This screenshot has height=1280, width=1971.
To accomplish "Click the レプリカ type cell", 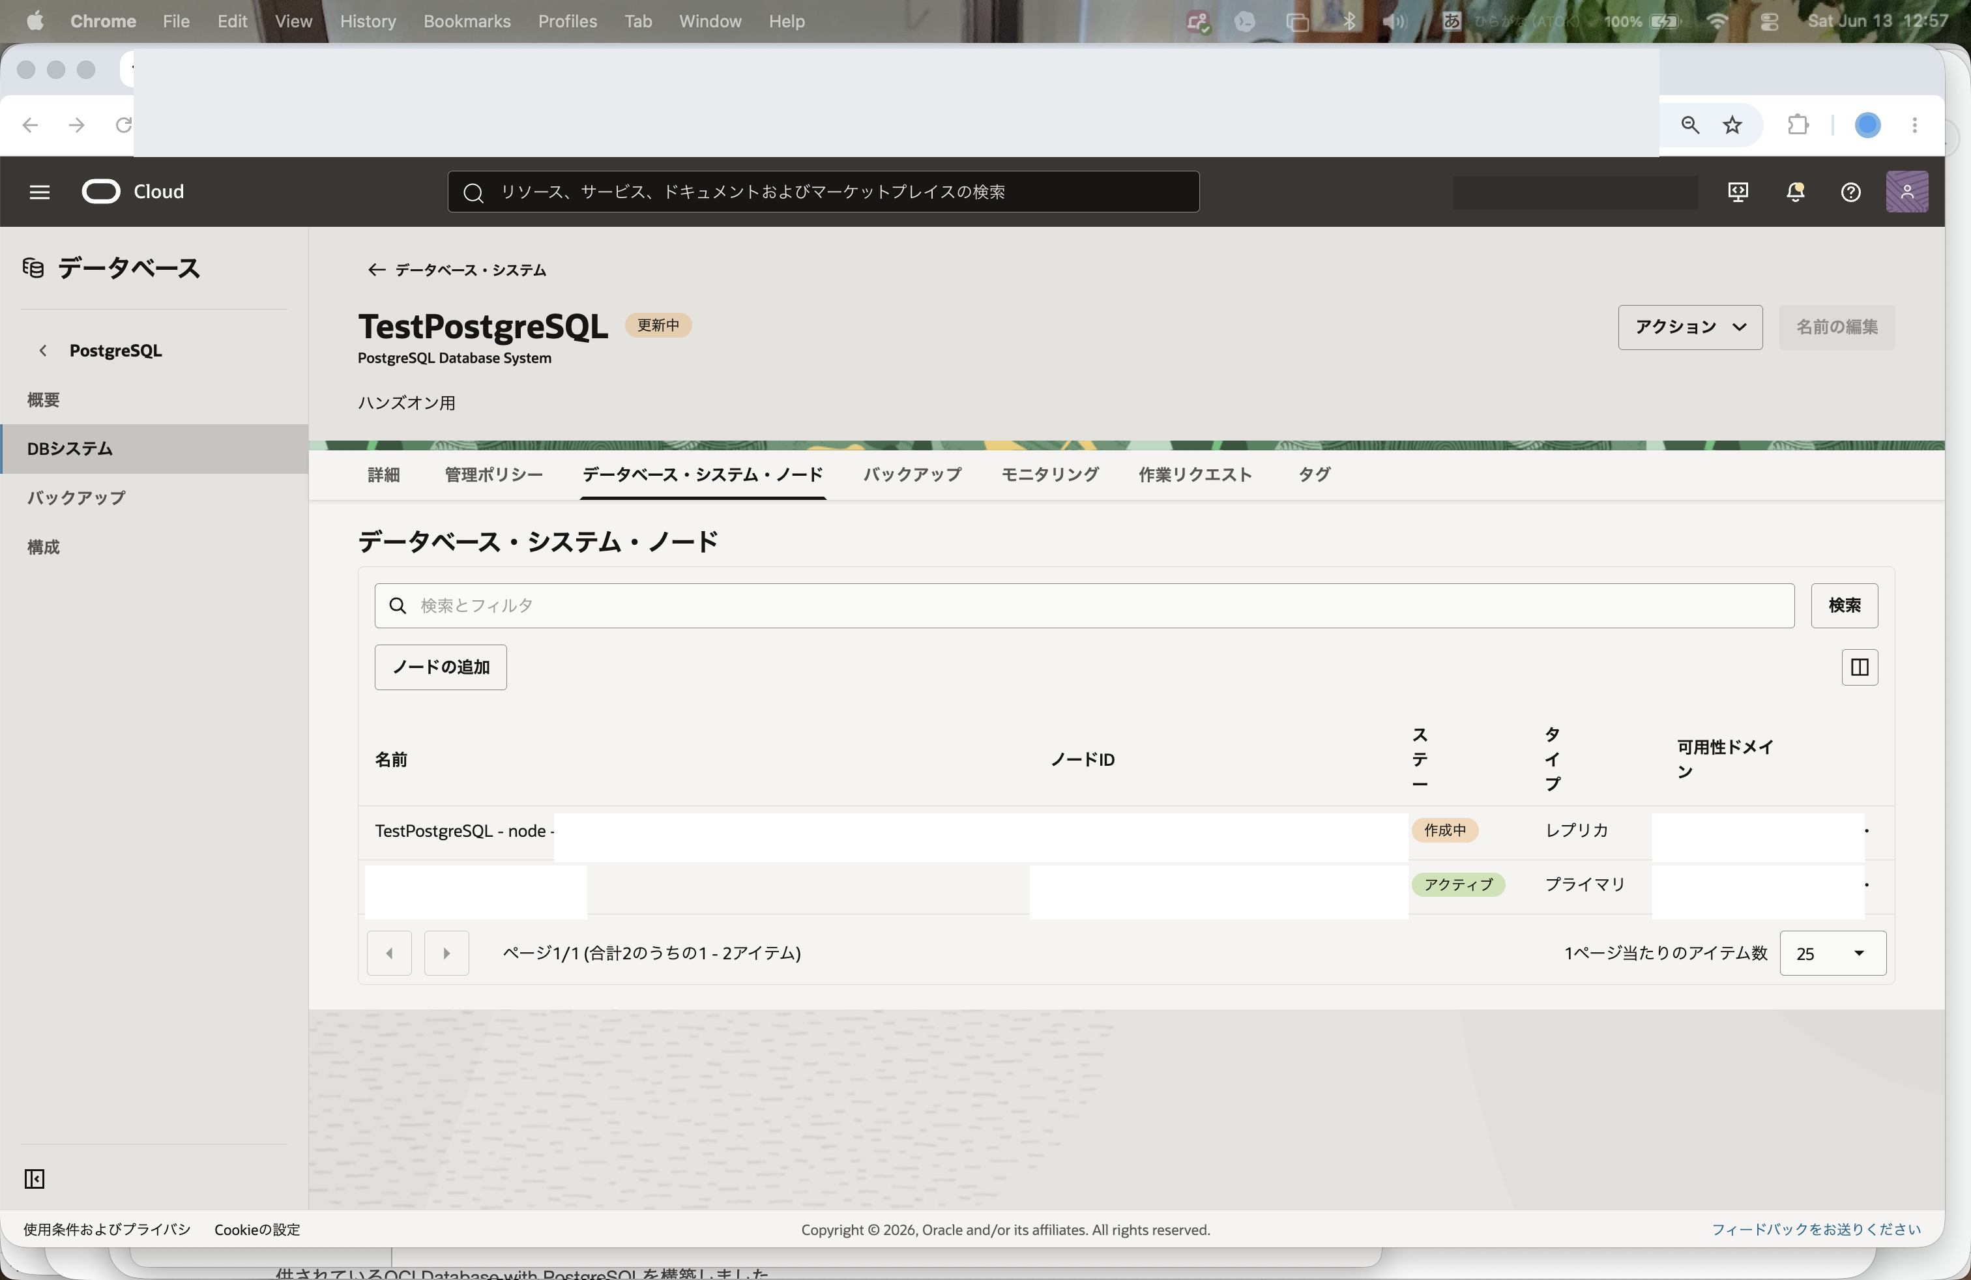I will point(1577,830).
